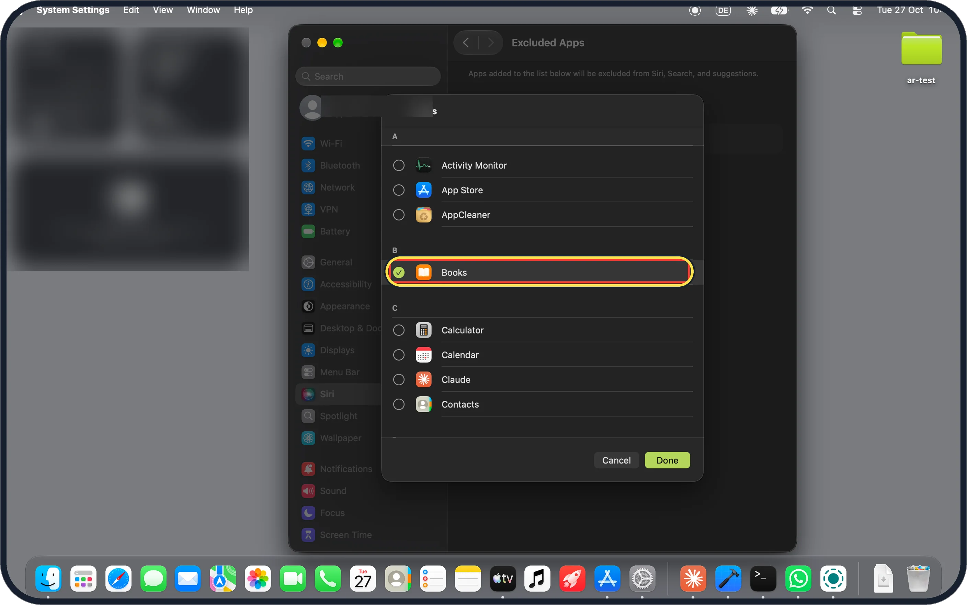The image size is (967, 605).
Task: Go back with the left chevron
Action: (x=466, y=43)
